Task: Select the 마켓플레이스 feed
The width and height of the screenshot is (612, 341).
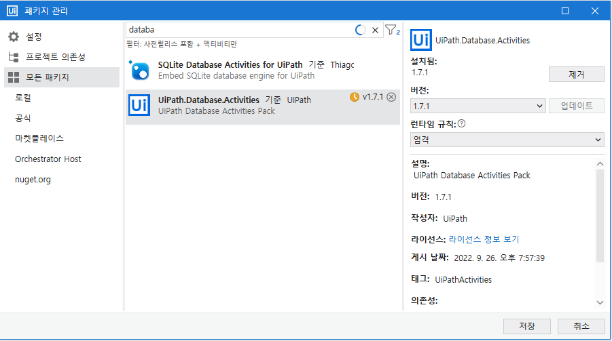Action: pyautogui.click(x=39, y=138)
